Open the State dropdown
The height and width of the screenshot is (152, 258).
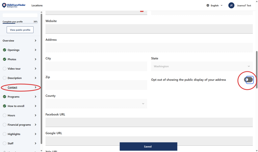(x=202, y=66)
